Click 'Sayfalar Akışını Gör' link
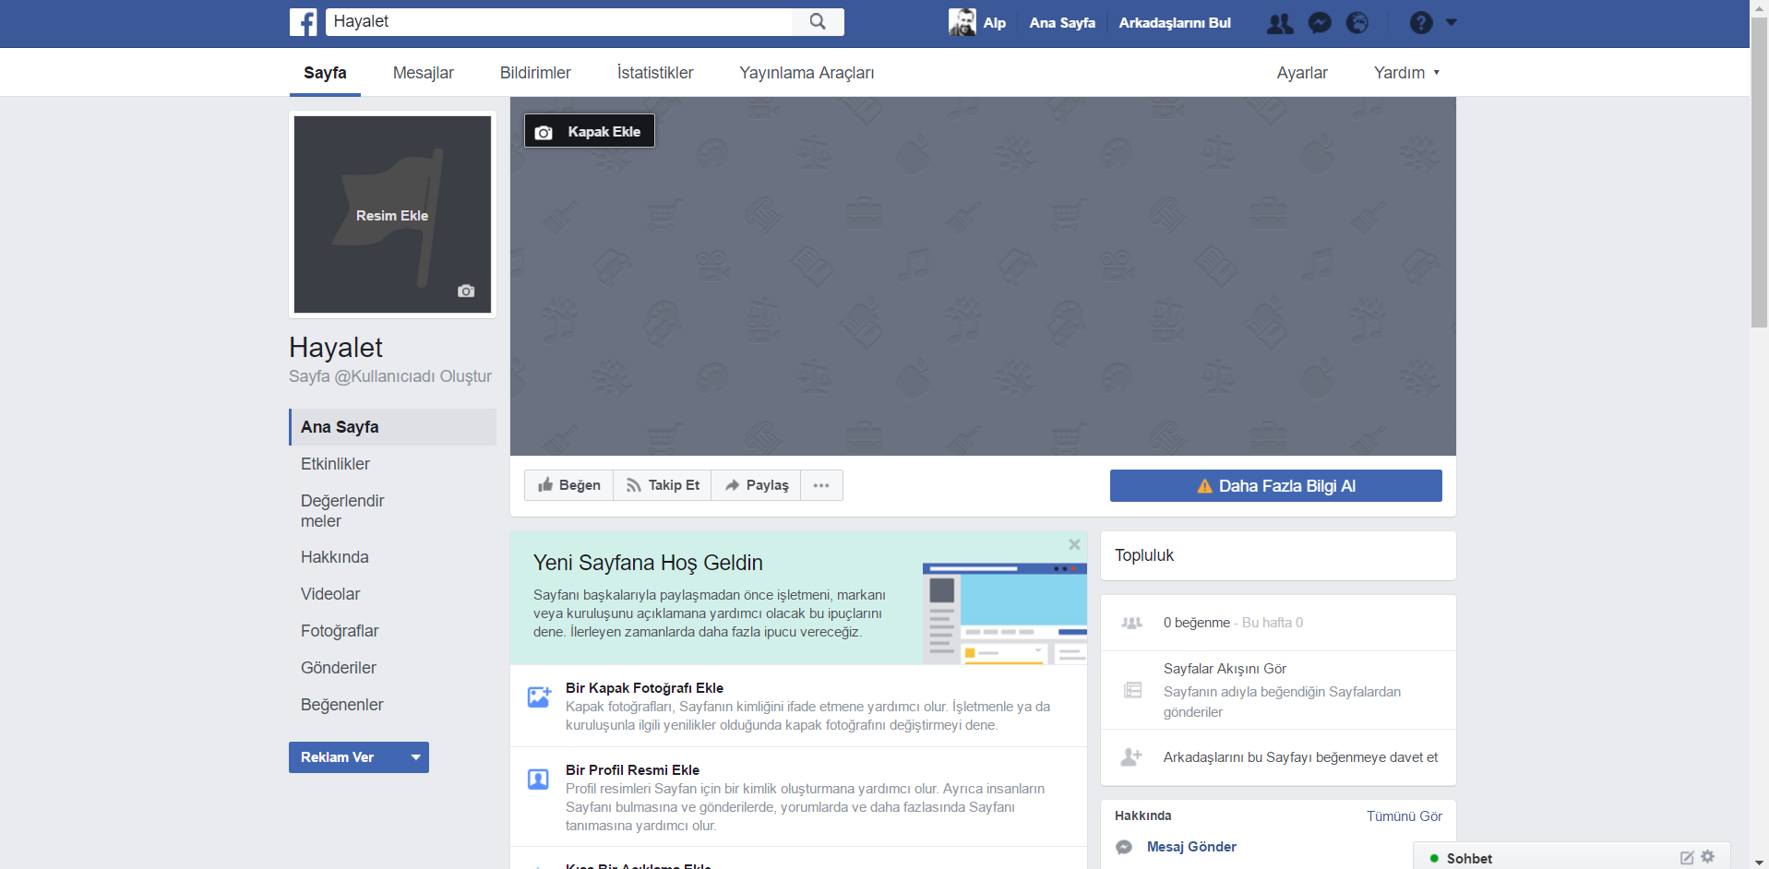1769x869 pixels. (x=1225, y=669)
